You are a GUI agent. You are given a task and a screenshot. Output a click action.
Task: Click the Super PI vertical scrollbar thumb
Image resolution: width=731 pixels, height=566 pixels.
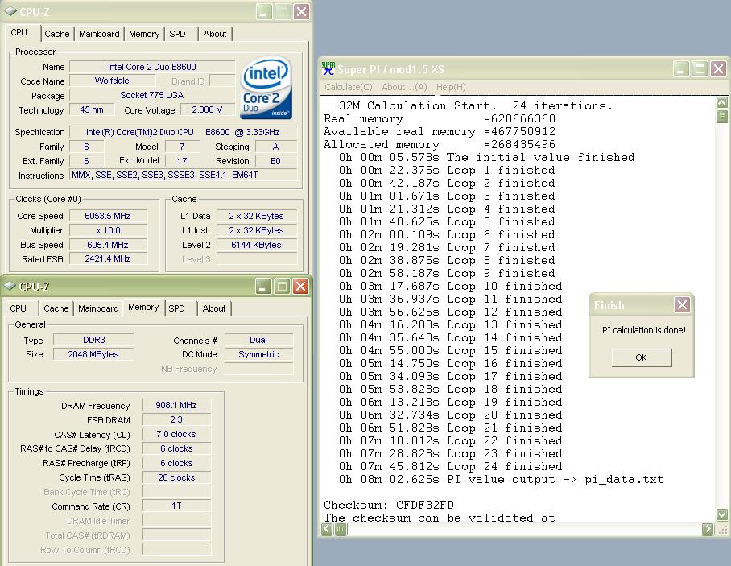point(721,116)
